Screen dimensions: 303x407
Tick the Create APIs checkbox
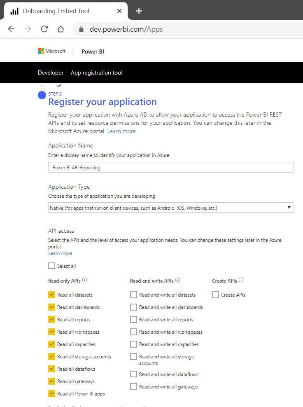tap(215, 295)
